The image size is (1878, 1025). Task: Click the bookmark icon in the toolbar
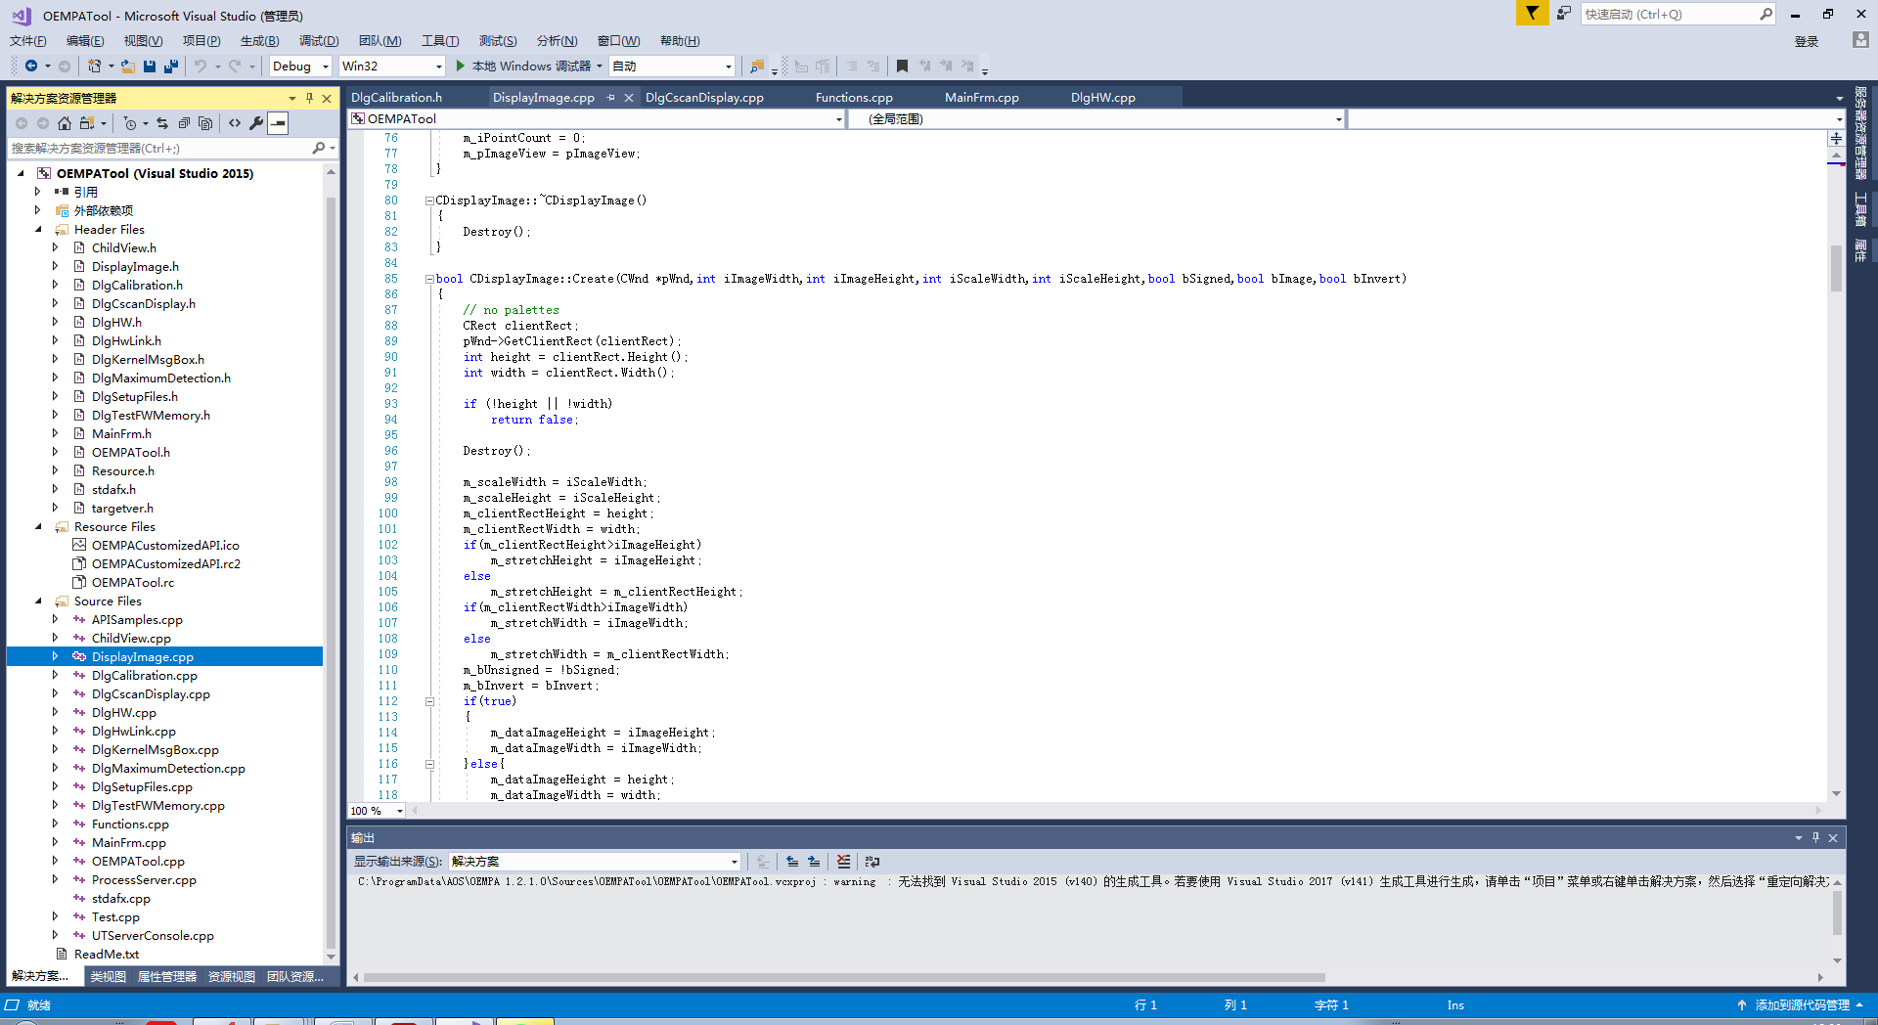click(x=902, y=67)
